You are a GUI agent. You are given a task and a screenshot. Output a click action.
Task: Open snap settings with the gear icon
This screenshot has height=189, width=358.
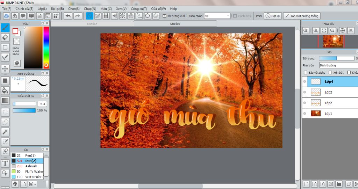(156, 16)
